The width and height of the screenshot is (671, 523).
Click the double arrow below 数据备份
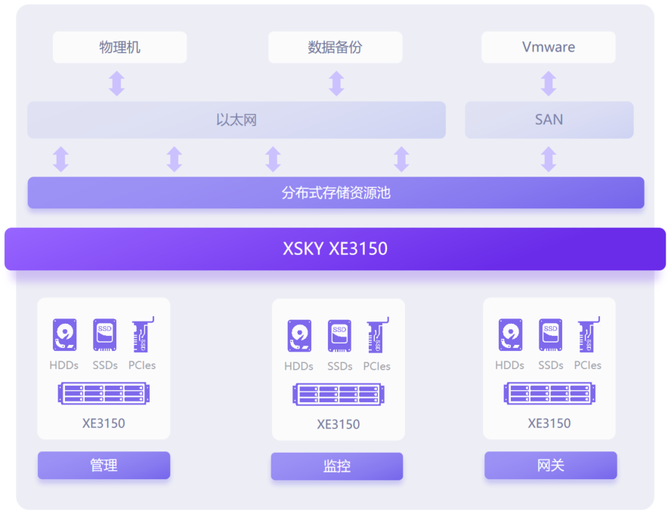336,83
